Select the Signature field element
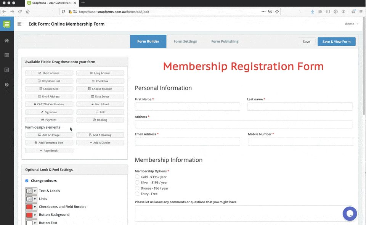 click(49, 112)
